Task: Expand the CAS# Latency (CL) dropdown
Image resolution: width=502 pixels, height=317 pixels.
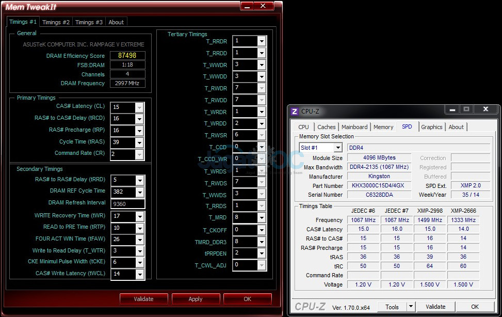Action: [x=139, y=107]
